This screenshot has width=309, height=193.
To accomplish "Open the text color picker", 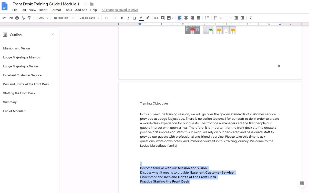I will pos(141,18).
